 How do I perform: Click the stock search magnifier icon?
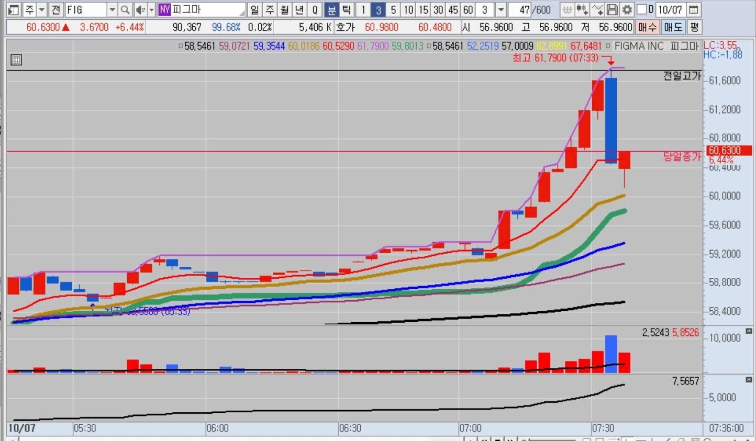tap(125, 9)
